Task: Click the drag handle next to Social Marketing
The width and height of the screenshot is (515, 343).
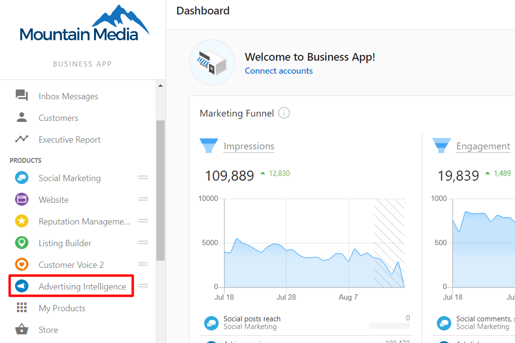Action: [x=143, y=178]
